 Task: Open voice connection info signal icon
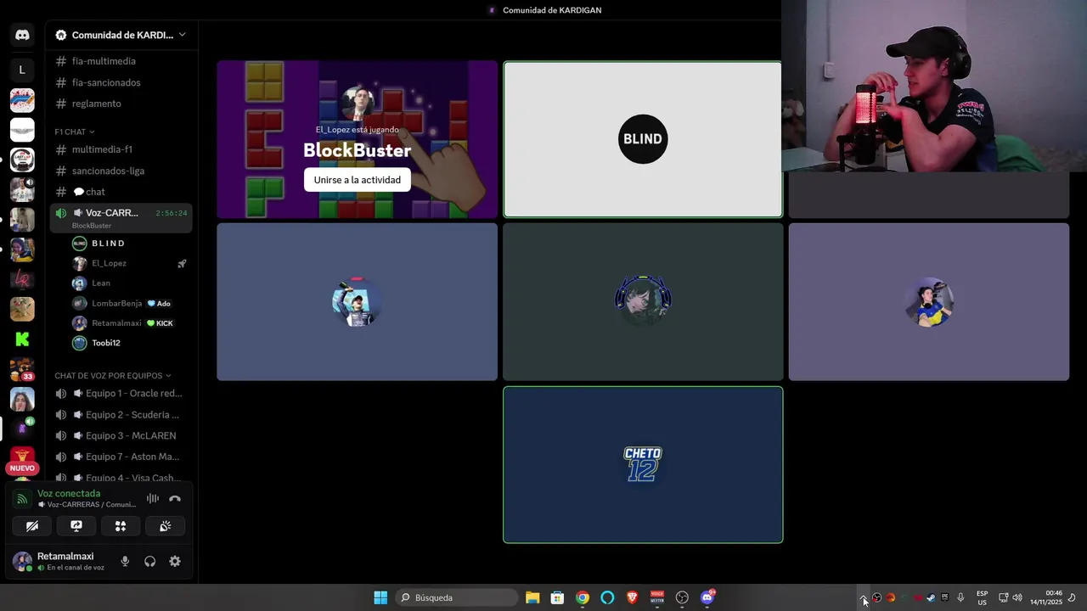tap(22, 499)
